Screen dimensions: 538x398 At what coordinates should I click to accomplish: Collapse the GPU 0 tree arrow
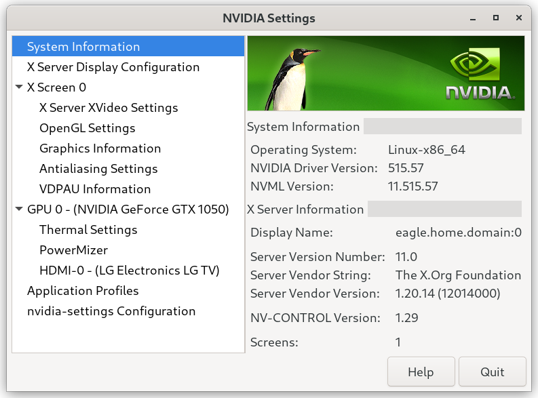tap(19, 209)
